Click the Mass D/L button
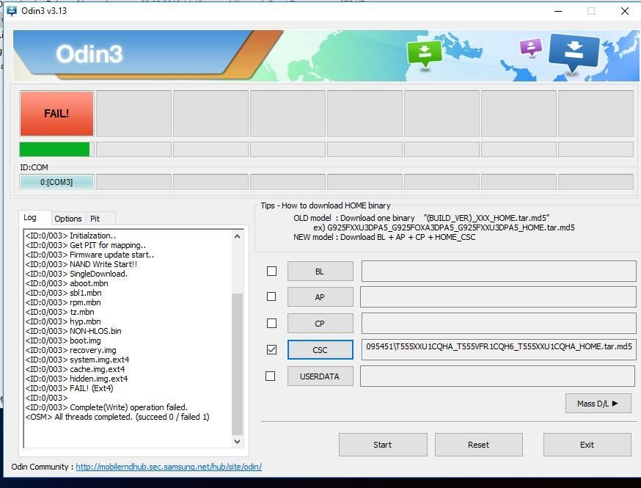This screenshot has width=641, height=488. point(598,404)
